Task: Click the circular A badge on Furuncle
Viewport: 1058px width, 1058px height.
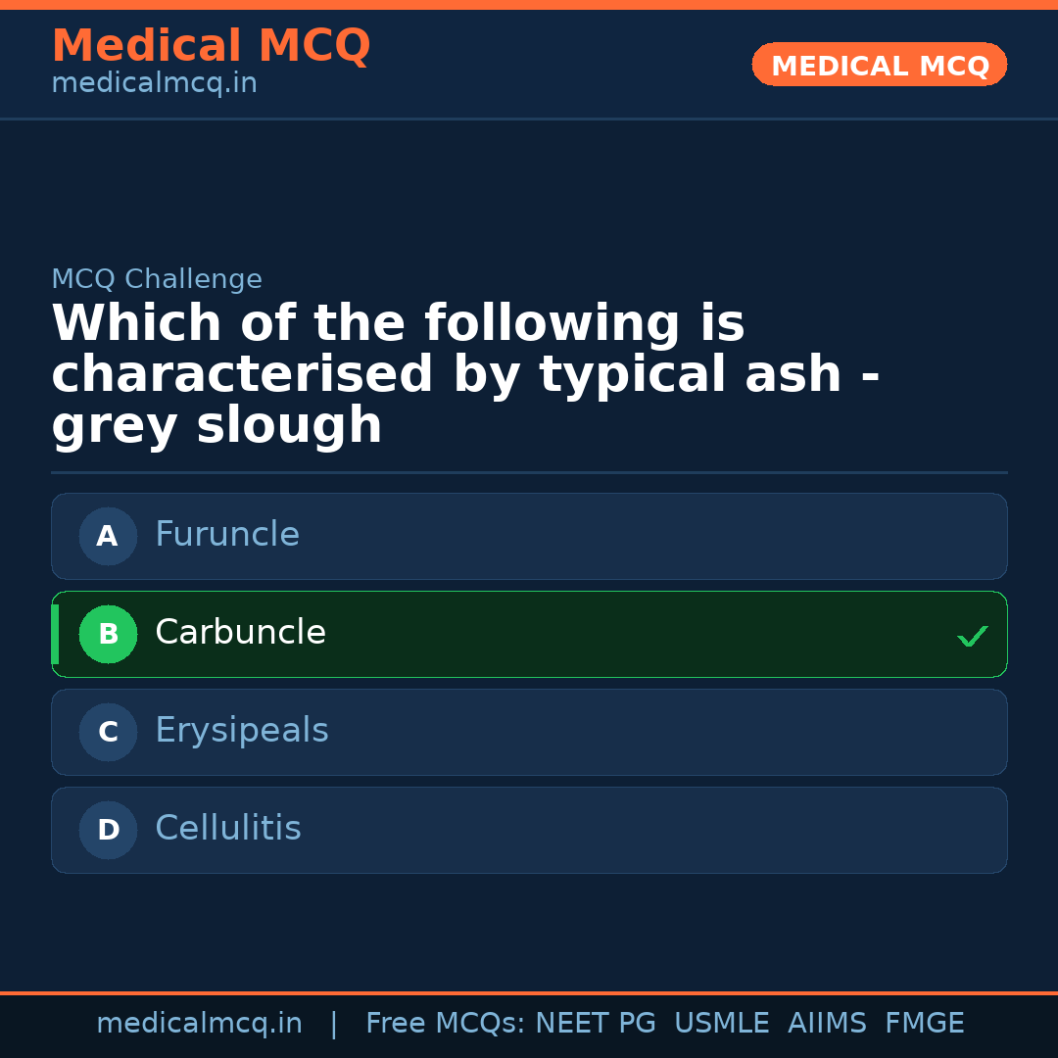Action: click(108, 536)
